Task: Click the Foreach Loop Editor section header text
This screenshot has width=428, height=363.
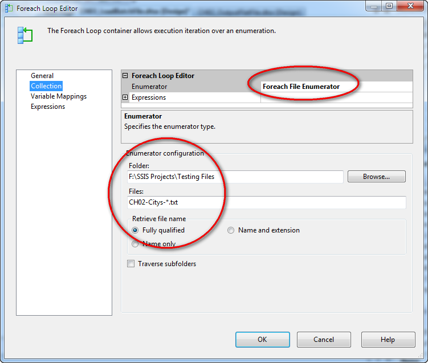Action: coord(163,76)
